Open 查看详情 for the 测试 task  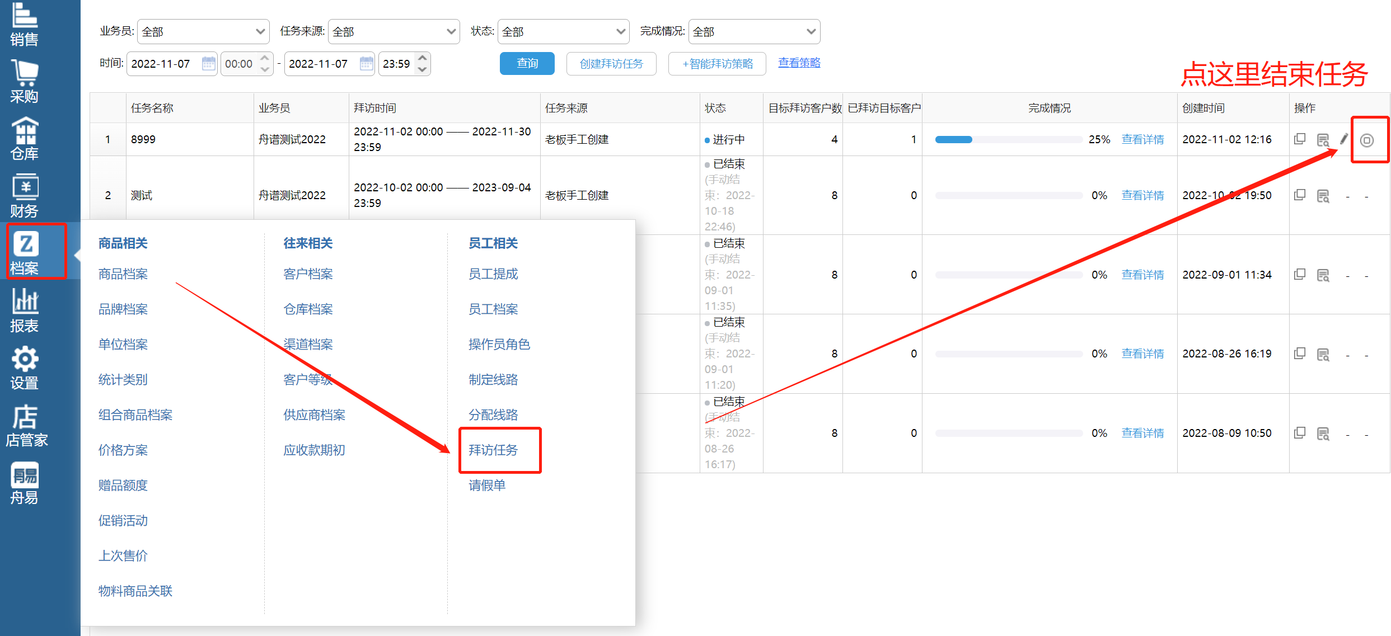tap(1142, 195)
